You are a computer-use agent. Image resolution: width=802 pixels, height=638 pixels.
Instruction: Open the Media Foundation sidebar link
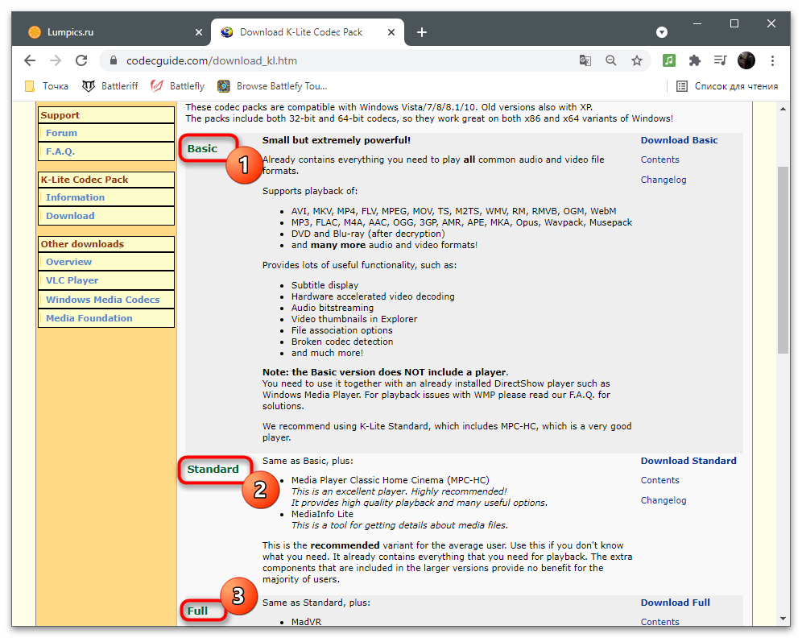[89, 318]
